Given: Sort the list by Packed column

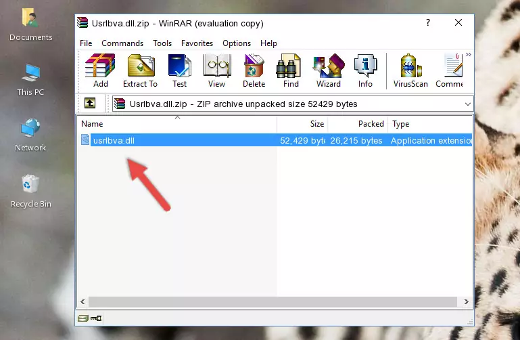Looking at the screenshot, I should coord(358,124).
